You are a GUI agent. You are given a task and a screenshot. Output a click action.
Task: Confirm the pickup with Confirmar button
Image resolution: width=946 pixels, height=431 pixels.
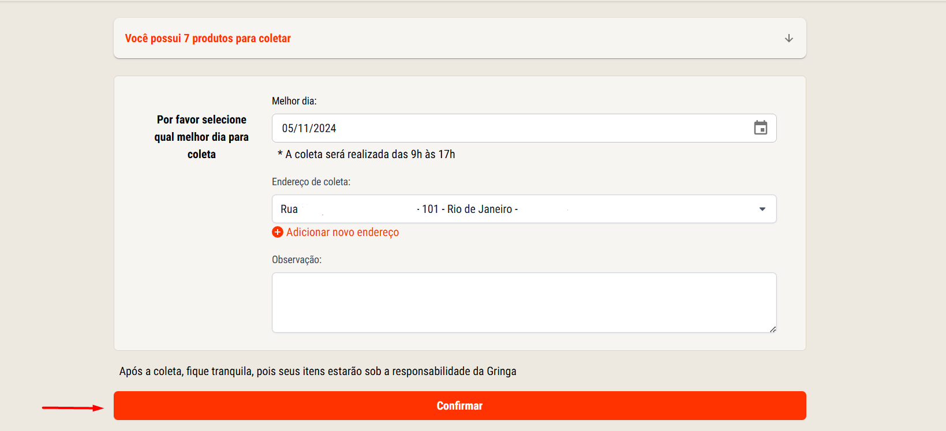point(460,406)
